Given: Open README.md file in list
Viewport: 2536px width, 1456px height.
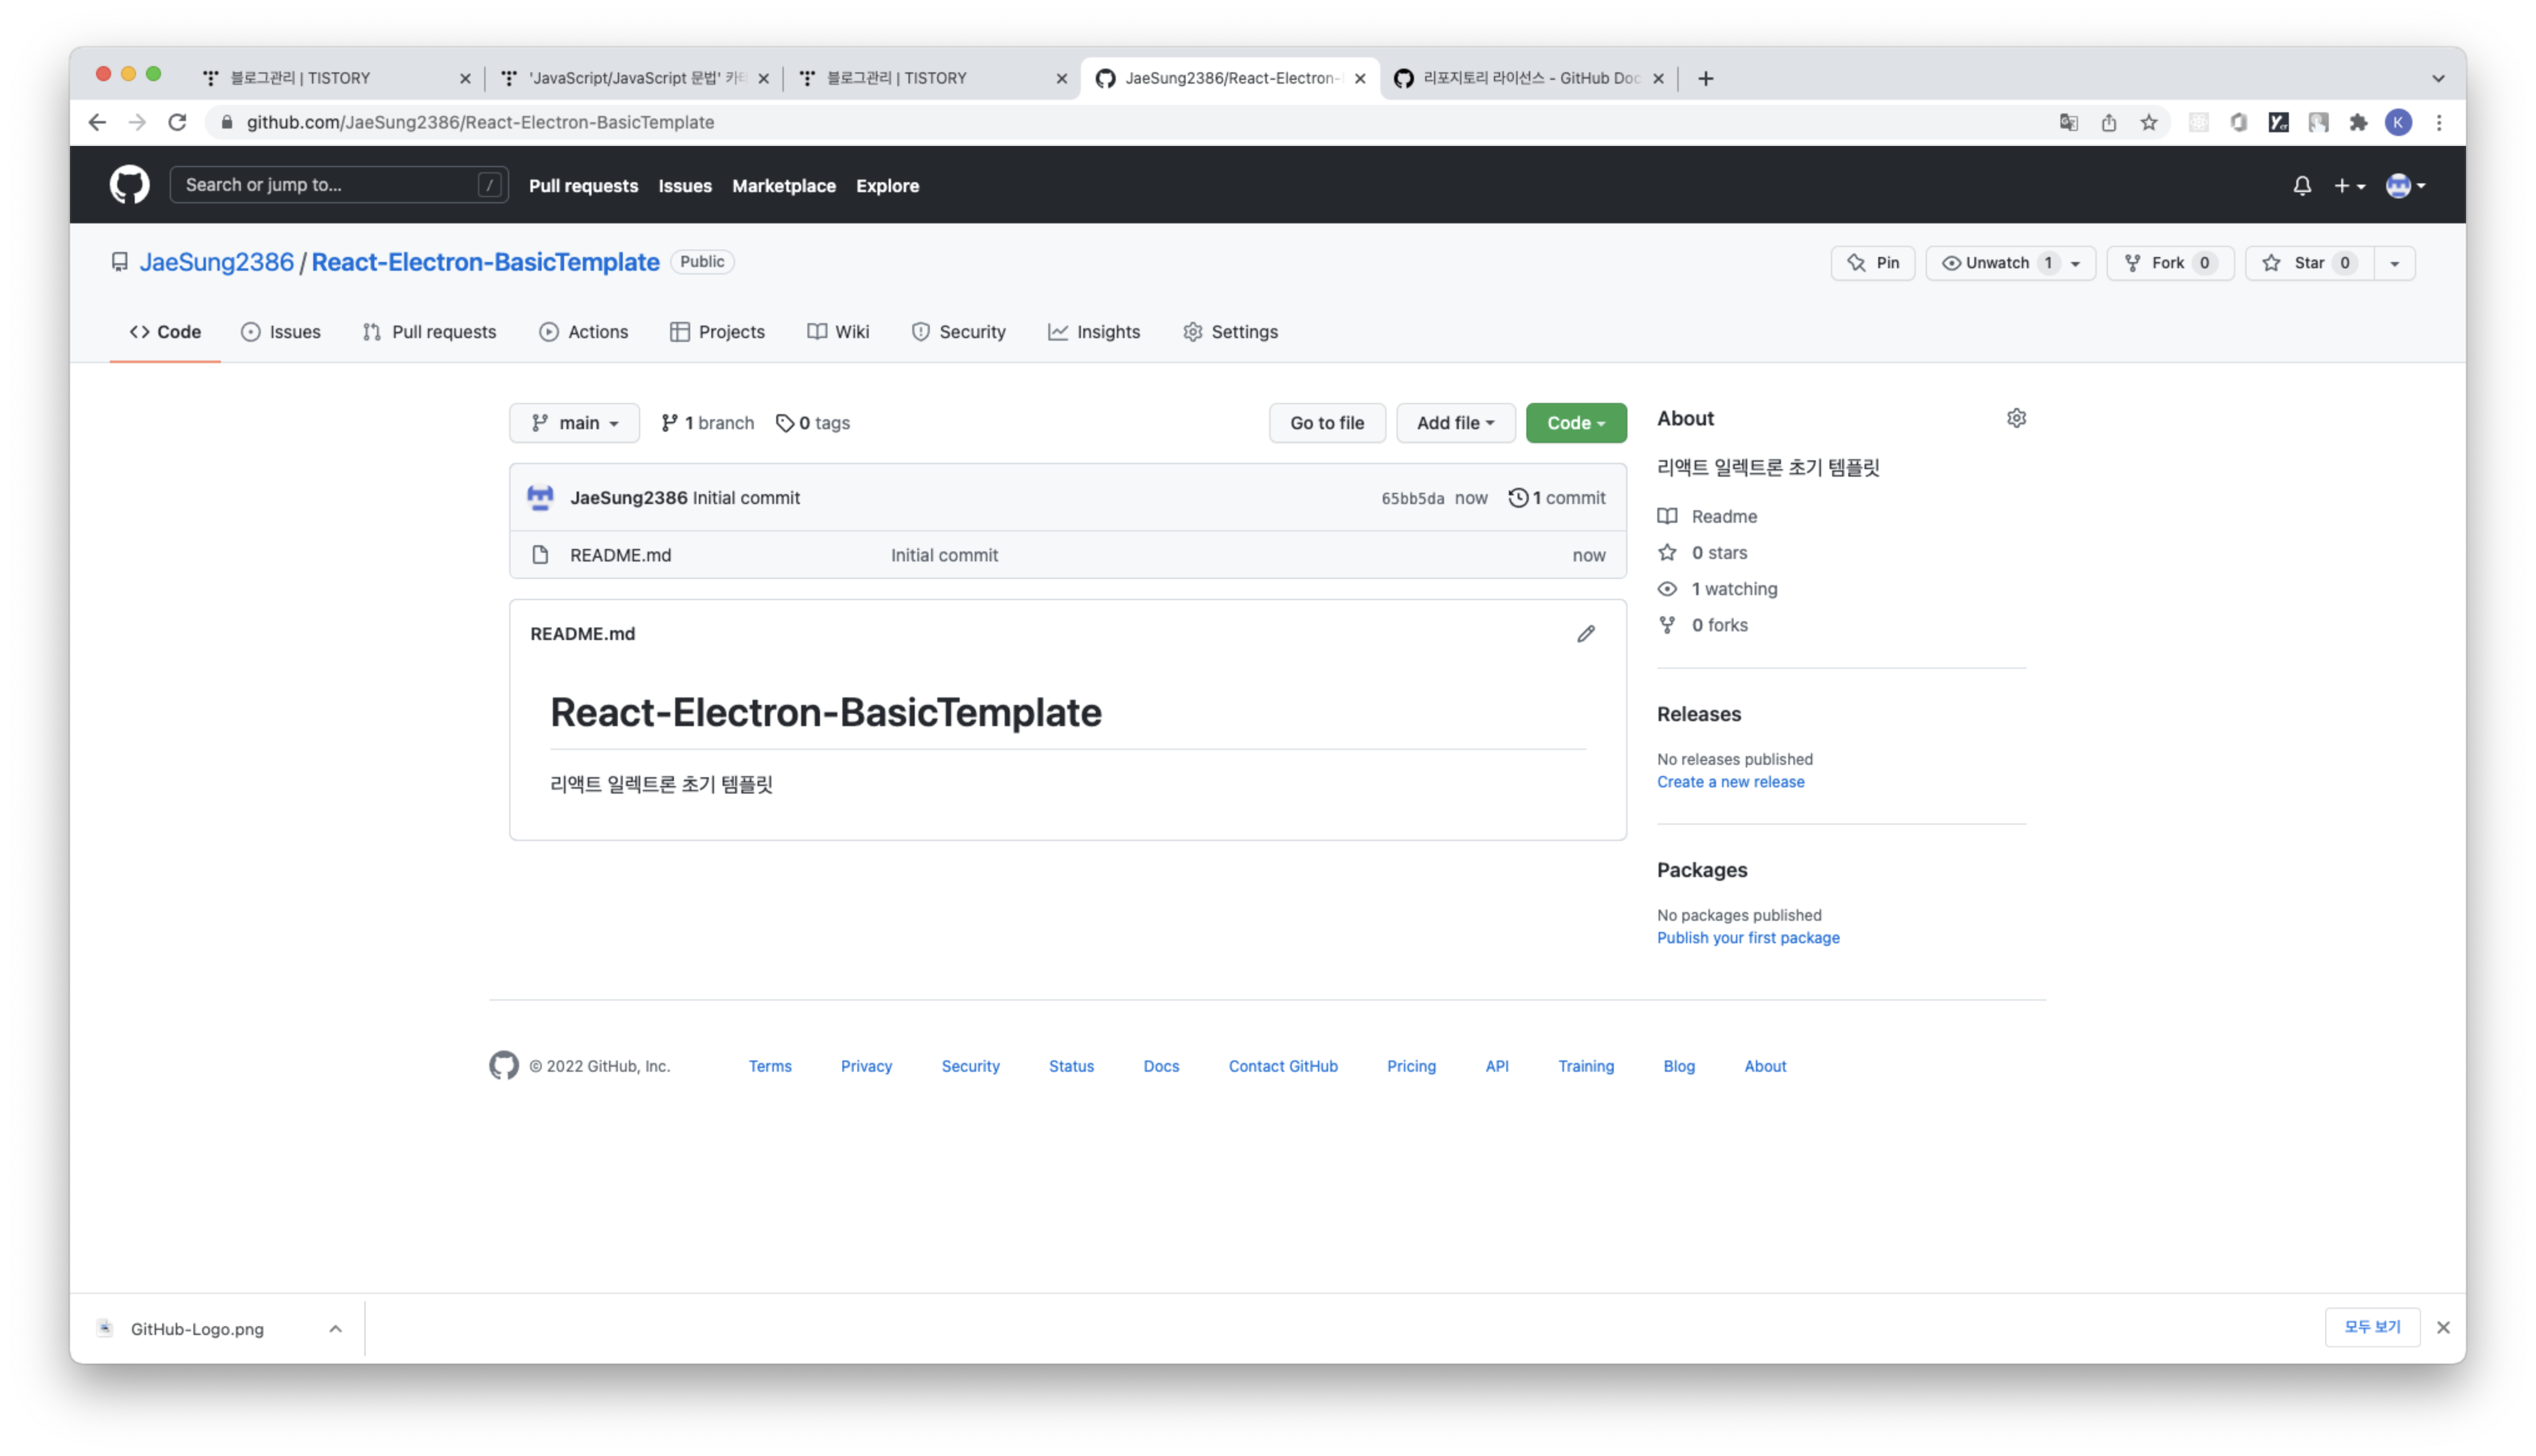Looking at the screenshot, I should pos(620,555).
